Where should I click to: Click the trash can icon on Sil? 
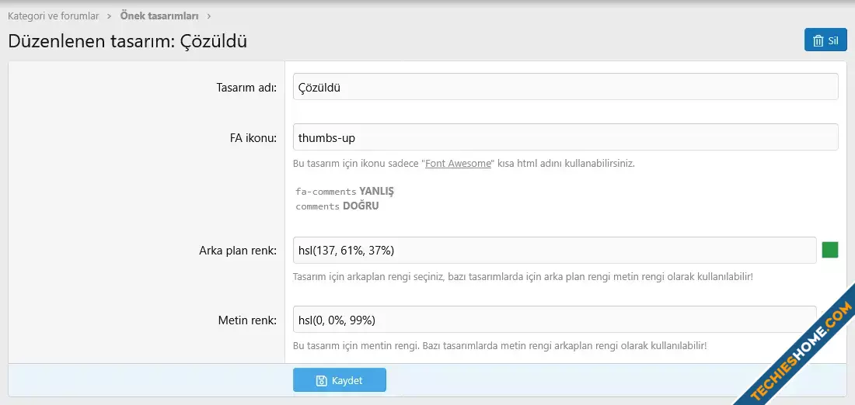tap(818, 41)
